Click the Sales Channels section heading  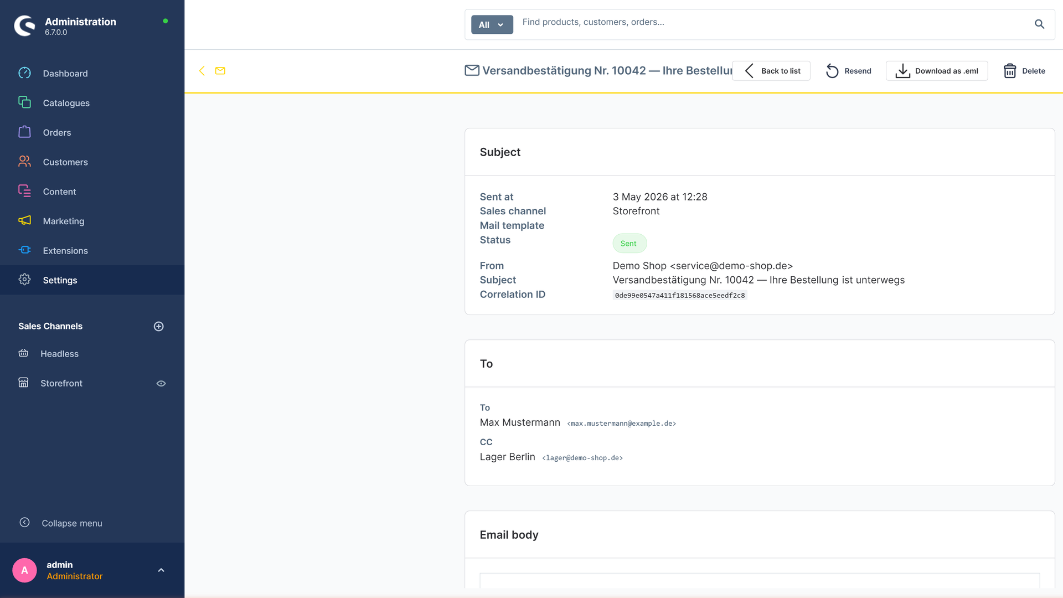(50, 326)
